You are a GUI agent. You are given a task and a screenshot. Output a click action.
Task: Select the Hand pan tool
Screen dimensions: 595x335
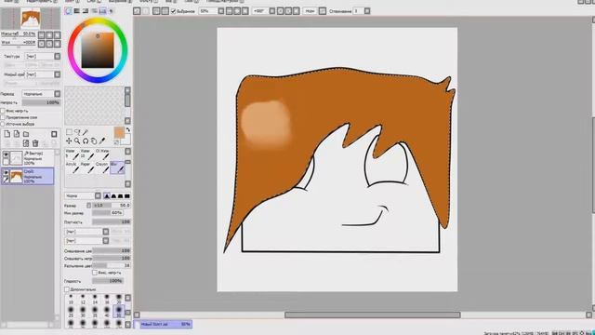pyautogui.click(x=94, y=141)
